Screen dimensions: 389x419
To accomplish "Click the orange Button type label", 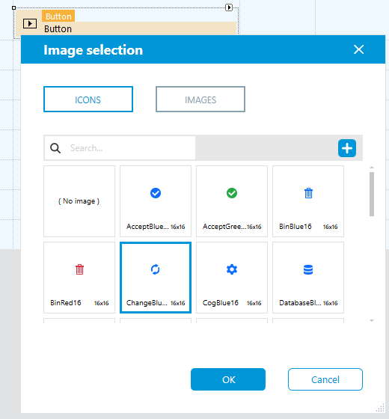I will [58, 16].
